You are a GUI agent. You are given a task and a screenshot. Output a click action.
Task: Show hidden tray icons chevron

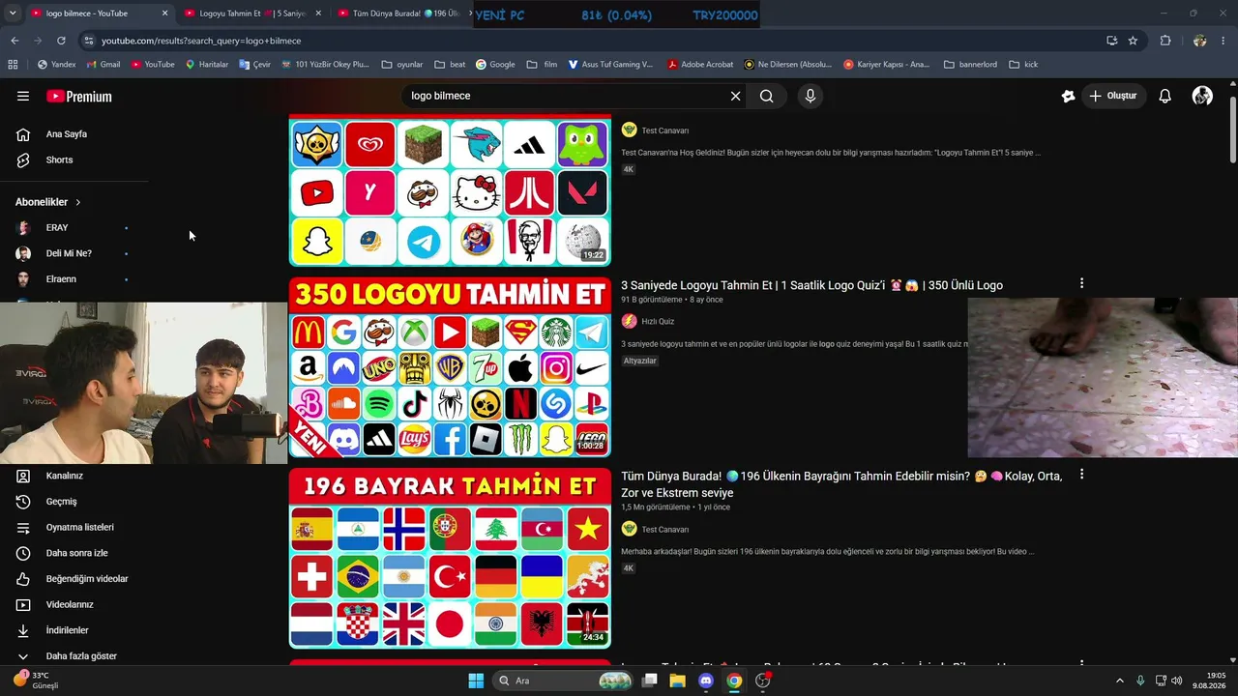(1120, 681)
